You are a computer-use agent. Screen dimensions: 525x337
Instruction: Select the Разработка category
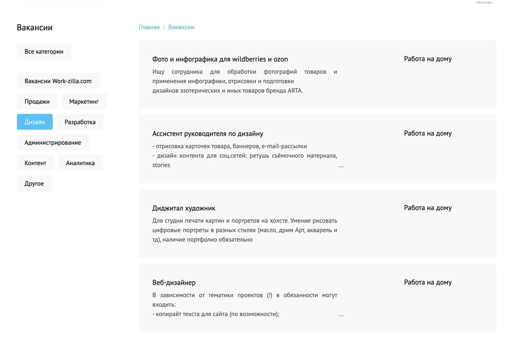click(x=80, y=121)
